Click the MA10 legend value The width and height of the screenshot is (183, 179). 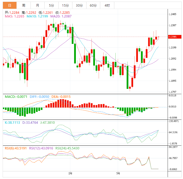(x=38, y=16)
